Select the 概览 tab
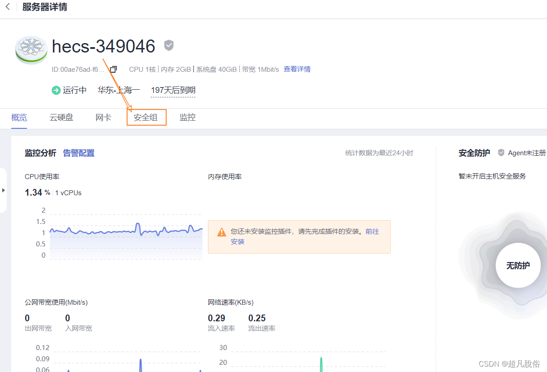 (x=19, y=117)
